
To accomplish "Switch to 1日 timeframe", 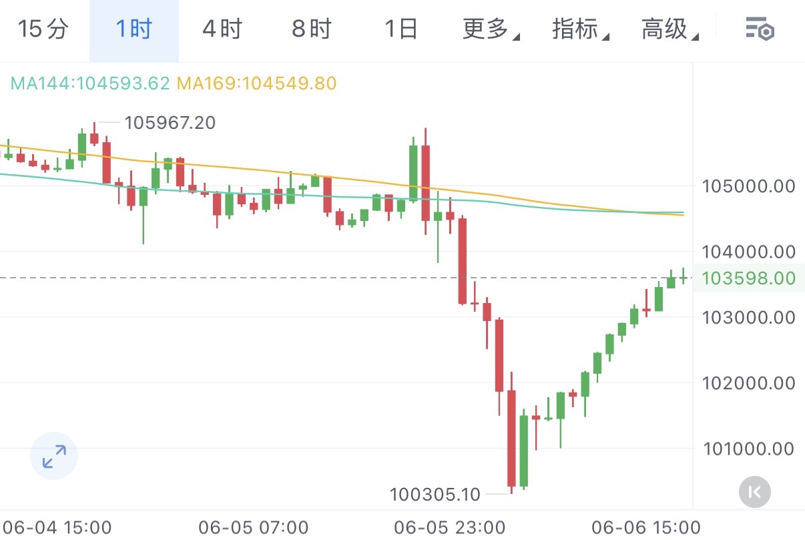I will [x=401, y=29].
